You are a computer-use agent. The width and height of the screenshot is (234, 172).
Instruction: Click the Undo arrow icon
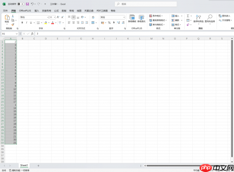click(x=32, y=4)
